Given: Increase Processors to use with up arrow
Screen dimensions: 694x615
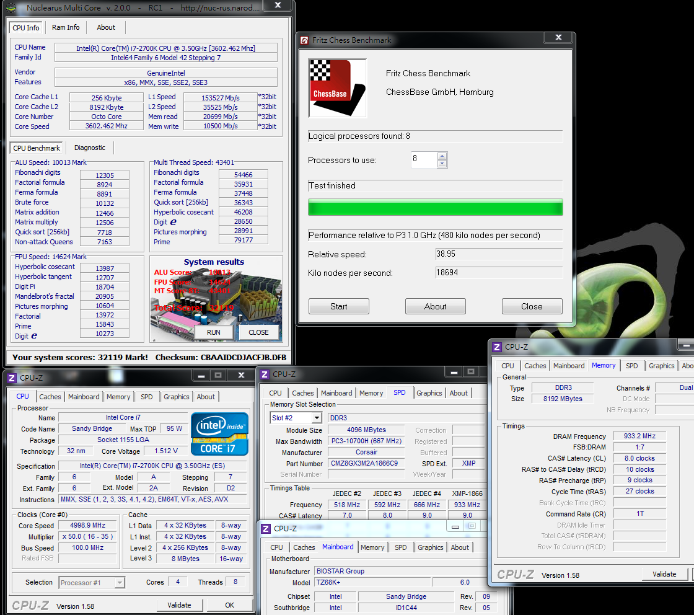Looking at the screenshot, I should coord(442,156).
